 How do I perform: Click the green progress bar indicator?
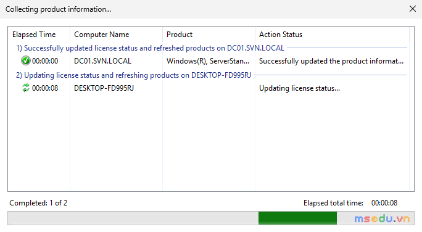point(297,218)
